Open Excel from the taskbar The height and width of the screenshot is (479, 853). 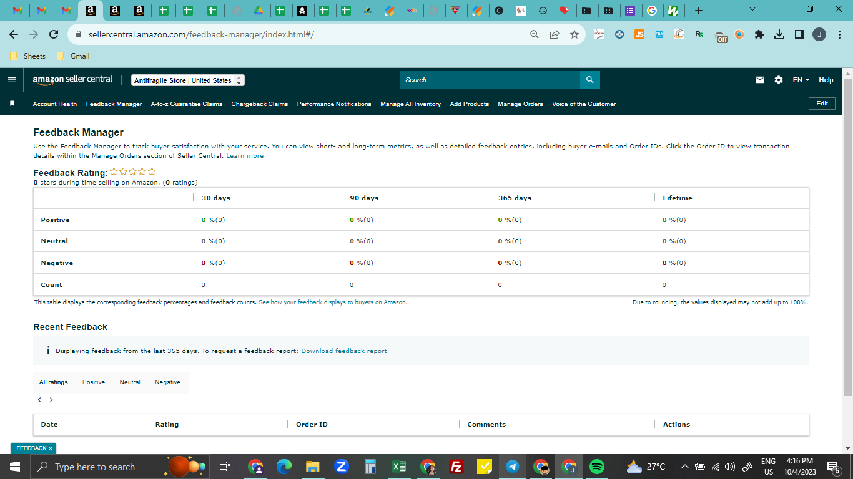[x=399, y=467]
